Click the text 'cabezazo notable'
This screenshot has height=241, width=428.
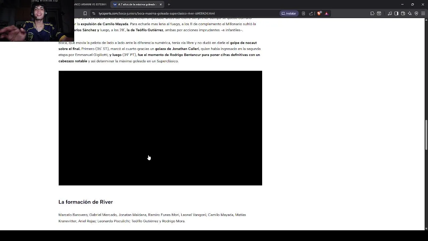(73, 61)
